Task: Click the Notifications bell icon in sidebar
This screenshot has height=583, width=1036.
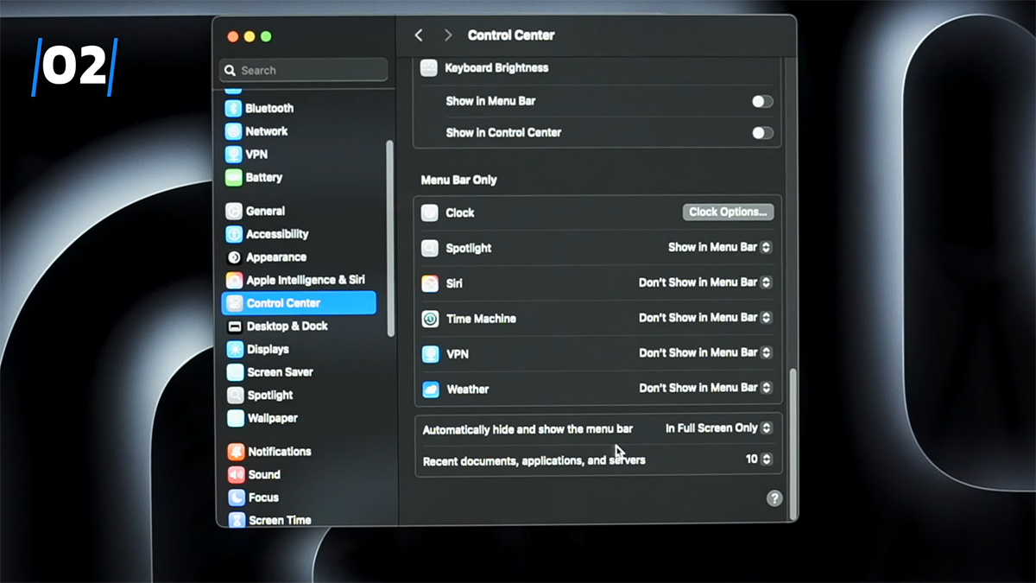Action: tap(236, 452)
